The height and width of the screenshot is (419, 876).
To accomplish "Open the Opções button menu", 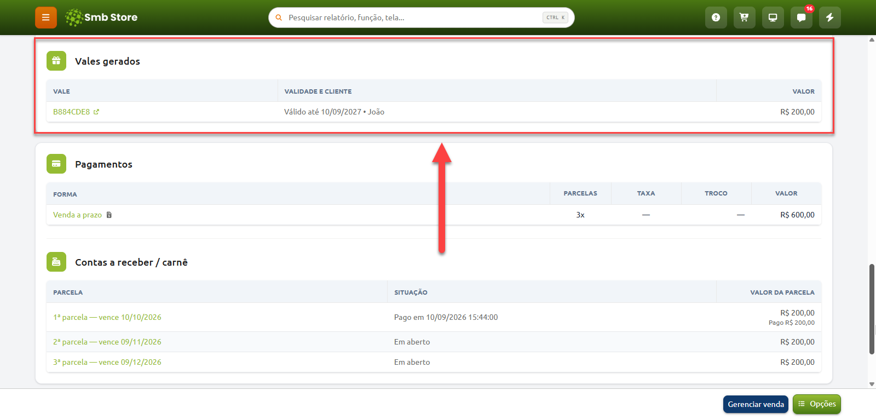I will pyautogui.click(x=817, y=404).
